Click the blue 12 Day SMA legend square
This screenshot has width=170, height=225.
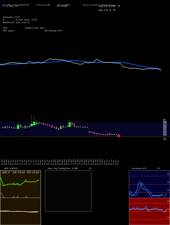coord(3,5)
